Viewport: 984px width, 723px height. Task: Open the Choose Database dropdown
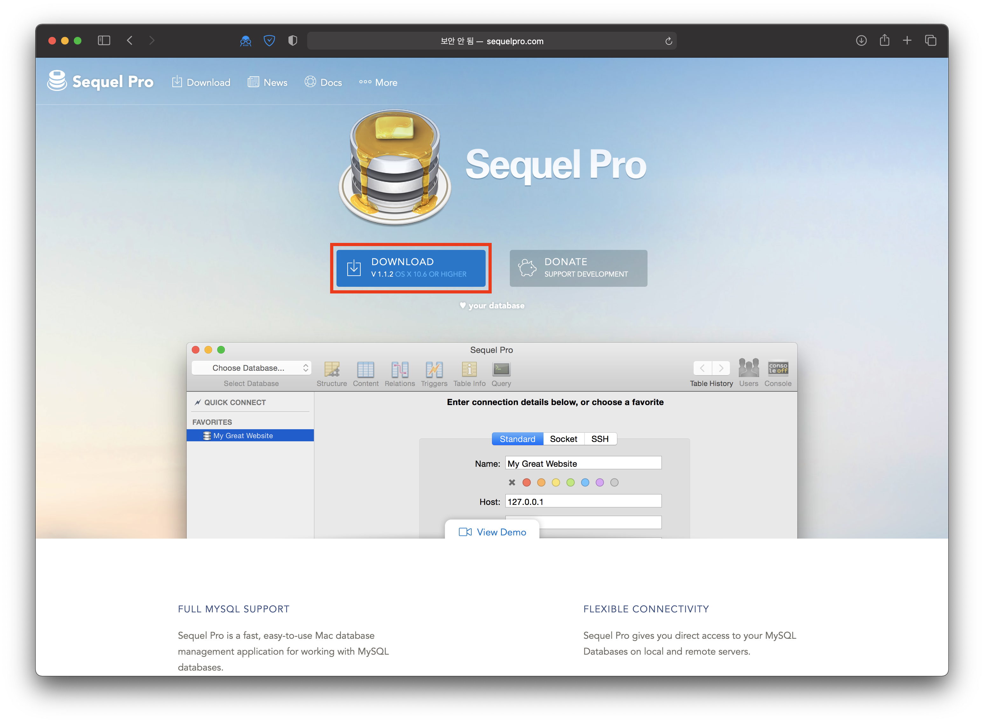point(251,368)
